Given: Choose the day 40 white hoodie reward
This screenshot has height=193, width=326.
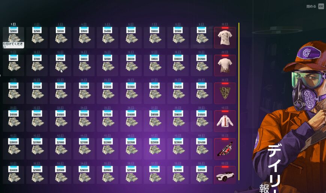Looking at the screenshot, I should click(225, 121).
